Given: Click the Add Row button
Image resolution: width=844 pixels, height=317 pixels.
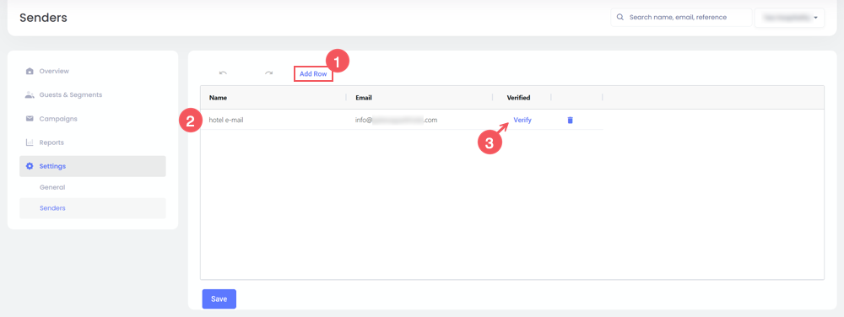Looking at the screenshot, I should click(313, 73).
